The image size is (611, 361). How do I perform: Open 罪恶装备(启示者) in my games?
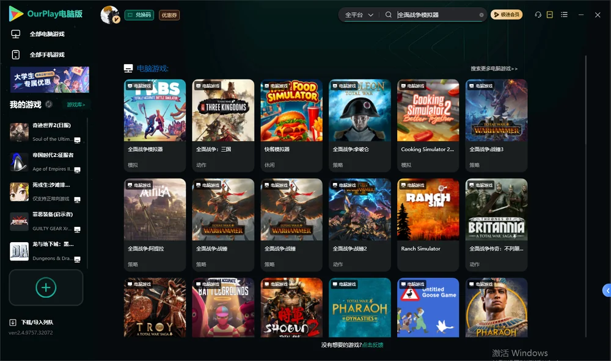45,221
